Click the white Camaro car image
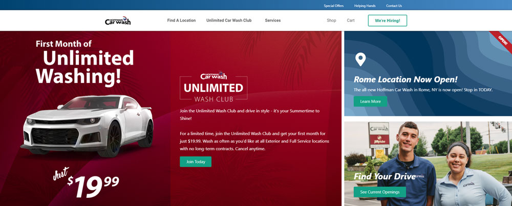Screen dimensions: 512x206 (x=87, y=126)
